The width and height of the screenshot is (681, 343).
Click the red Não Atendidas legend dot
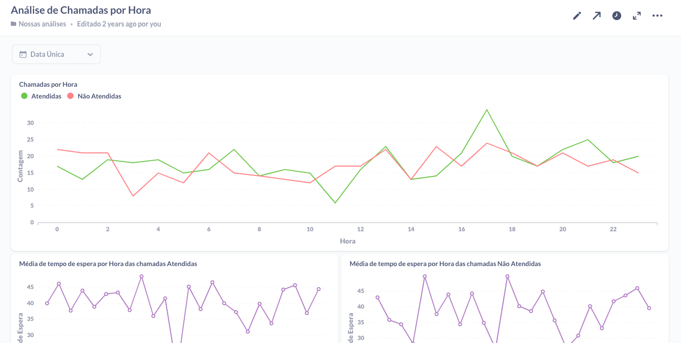(x=71, y=96)
